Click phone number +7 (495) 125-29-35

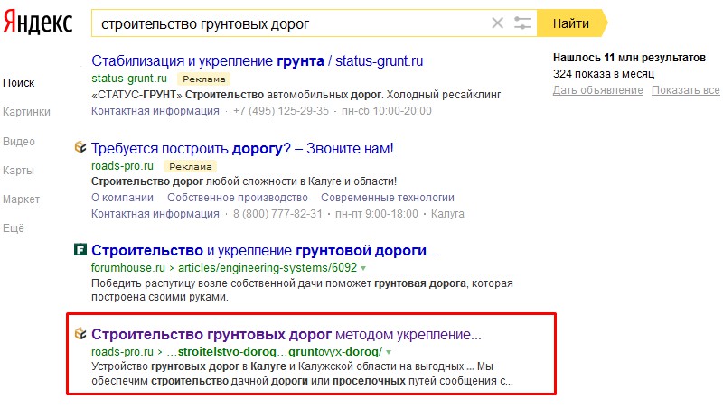281,111
